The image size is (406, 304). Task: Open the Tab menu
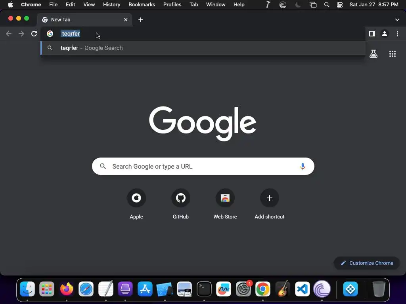(x=193, y=5)
